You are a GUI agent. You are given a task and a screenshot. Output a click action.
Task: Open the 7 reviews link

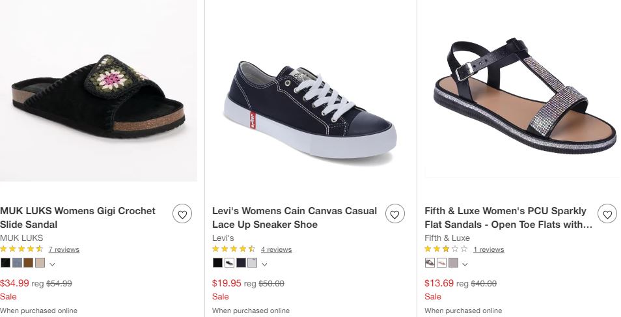(x=64, y=249)
